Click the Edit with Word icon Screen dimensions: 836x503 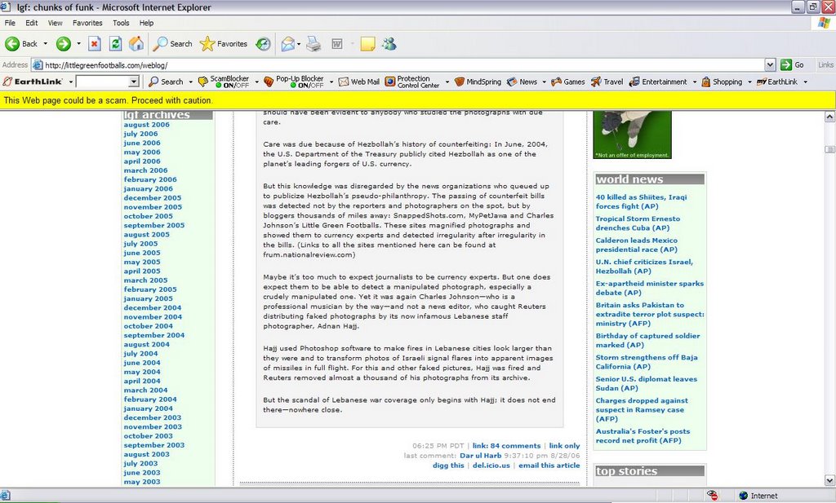[337, 44]
